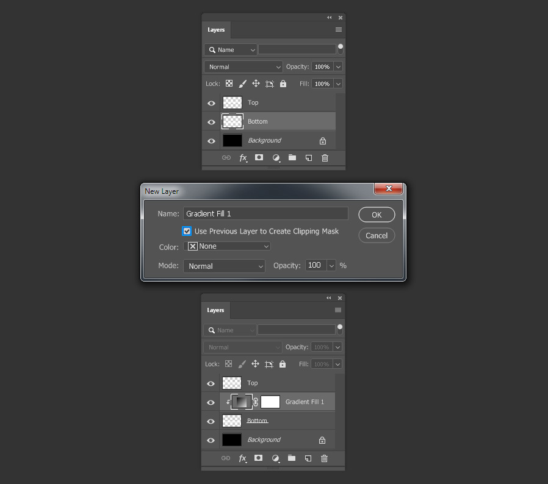Viewport: 548px width, 484px height.
Task: Delete layer trash icon in top panel
Action: (x=325, y=158)
